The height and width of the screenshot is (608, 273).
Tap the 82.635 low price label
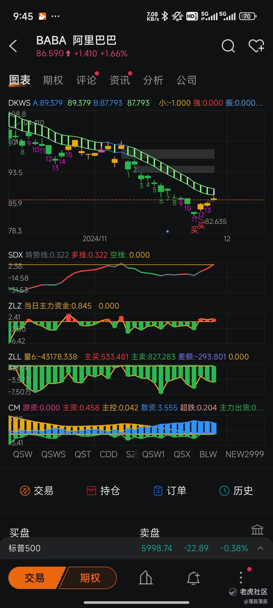tap(216, 222)
